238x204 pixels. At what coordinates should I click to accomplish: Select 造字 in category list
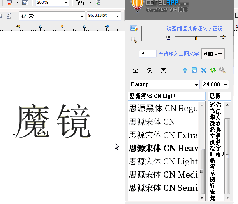tap(215, 149)
